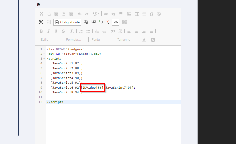Click line number 11 in the gutter

(x=40, y=97)
